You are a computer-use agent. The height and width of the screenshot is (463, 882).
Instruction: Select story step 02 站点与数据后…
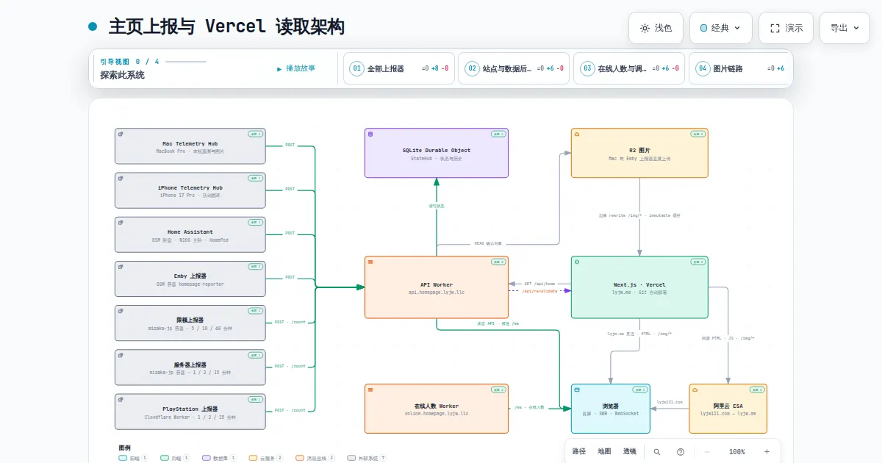514,68
